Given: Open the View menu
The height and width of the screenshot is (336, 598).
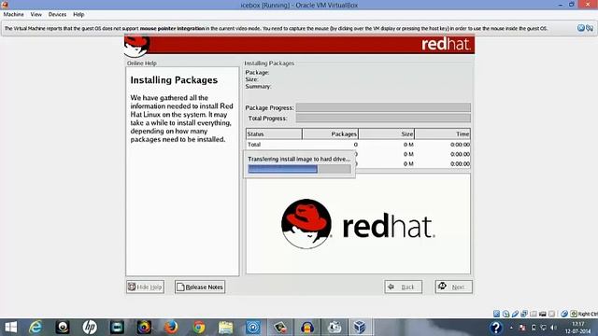Looking at the screenshot, I should pos(36,15).
